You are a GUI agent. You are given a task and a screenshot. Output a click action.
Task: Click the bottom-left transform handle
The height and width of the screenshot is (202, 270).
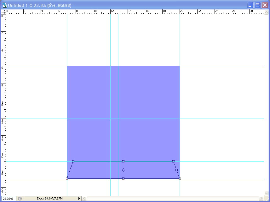click(x=67, y=179)
